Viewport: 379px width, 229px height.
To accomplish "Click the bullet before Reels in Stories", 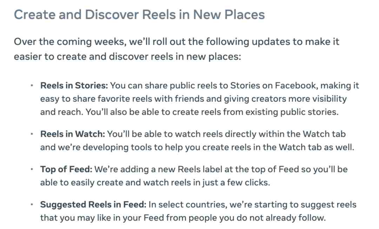I will (x=32, y=85).
